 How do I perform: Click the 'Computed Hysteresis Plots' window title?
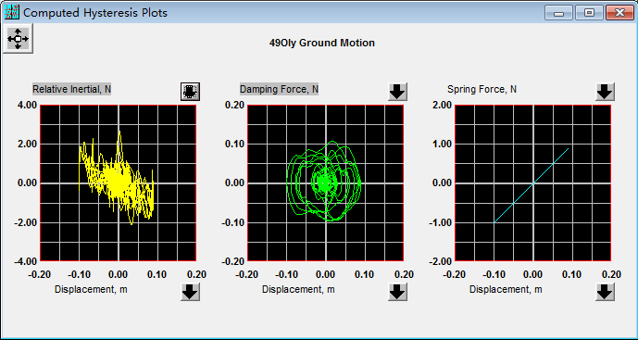(95, 13)
